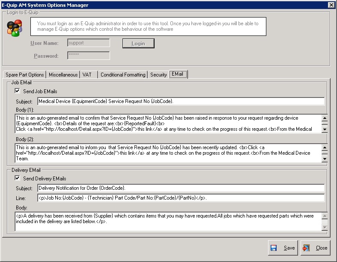Click the Body (1) scrollbar thumb

click(x=325, y=123)
